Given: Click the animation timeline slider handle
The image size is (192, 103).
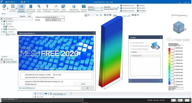Looking at the screenshot, I should click(x=71, y=94).
